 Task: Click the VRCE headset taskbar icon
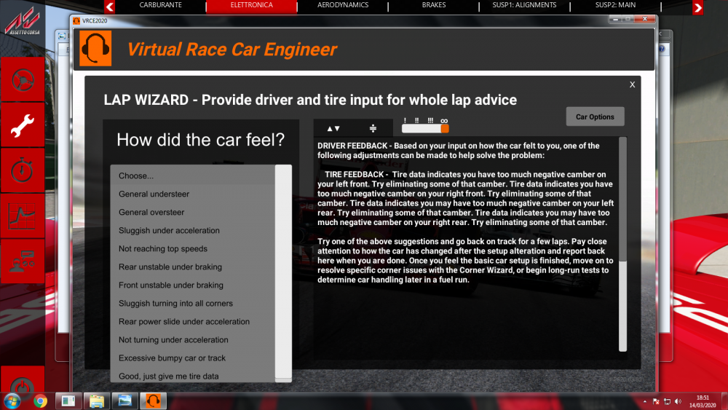click(x=153, y=401)
